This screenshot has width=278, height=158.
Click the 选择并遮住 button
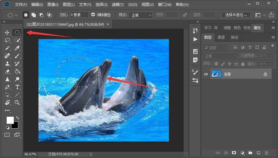236,15
